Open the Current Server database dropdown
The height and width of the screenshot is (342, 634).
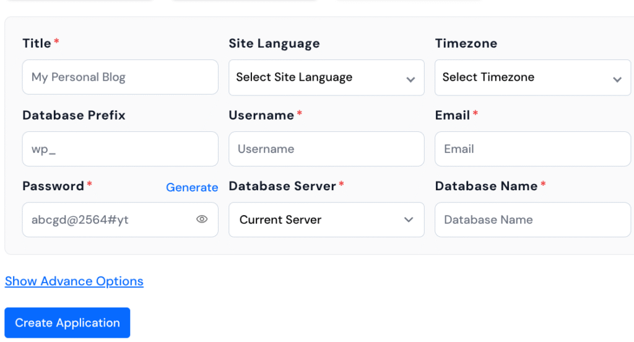(x=316, y=220)
